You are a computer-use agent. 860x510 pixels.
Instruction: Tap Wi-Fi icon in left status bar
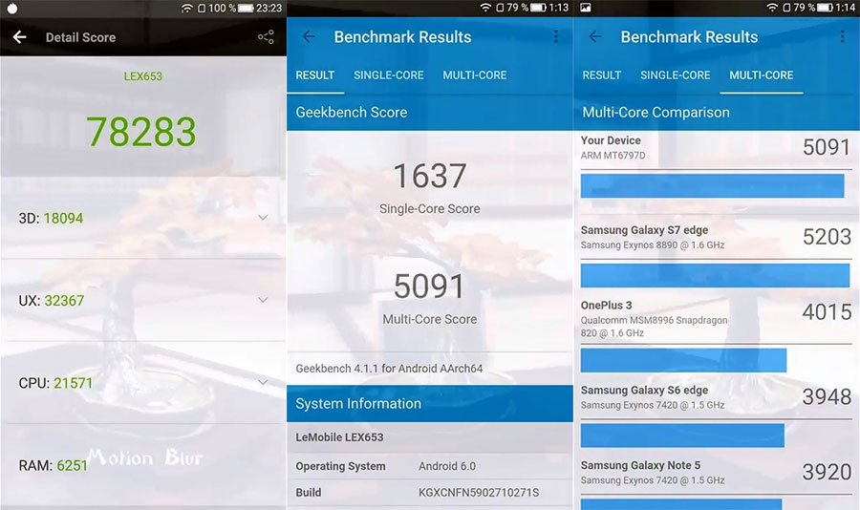point(187,9)
